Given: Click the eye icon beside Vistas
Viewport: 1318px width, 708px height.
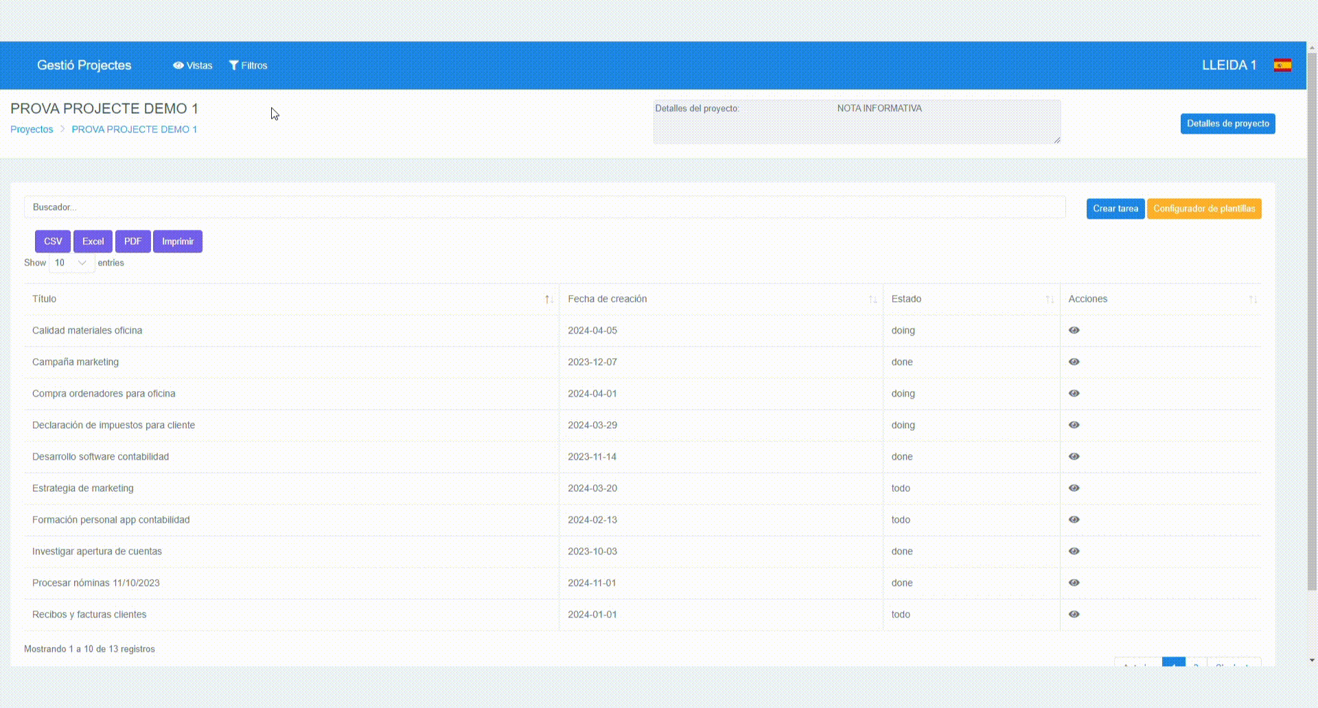Looking at the screenshot, I should (x=178, y=65).
